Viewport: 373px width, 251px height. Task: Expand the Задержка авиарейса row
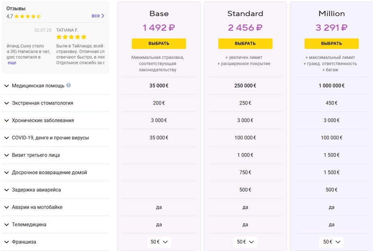pos(55,190)
